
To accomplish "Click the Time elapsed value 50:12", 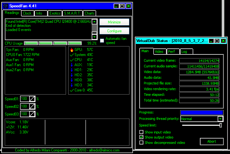I will [199, 95].
